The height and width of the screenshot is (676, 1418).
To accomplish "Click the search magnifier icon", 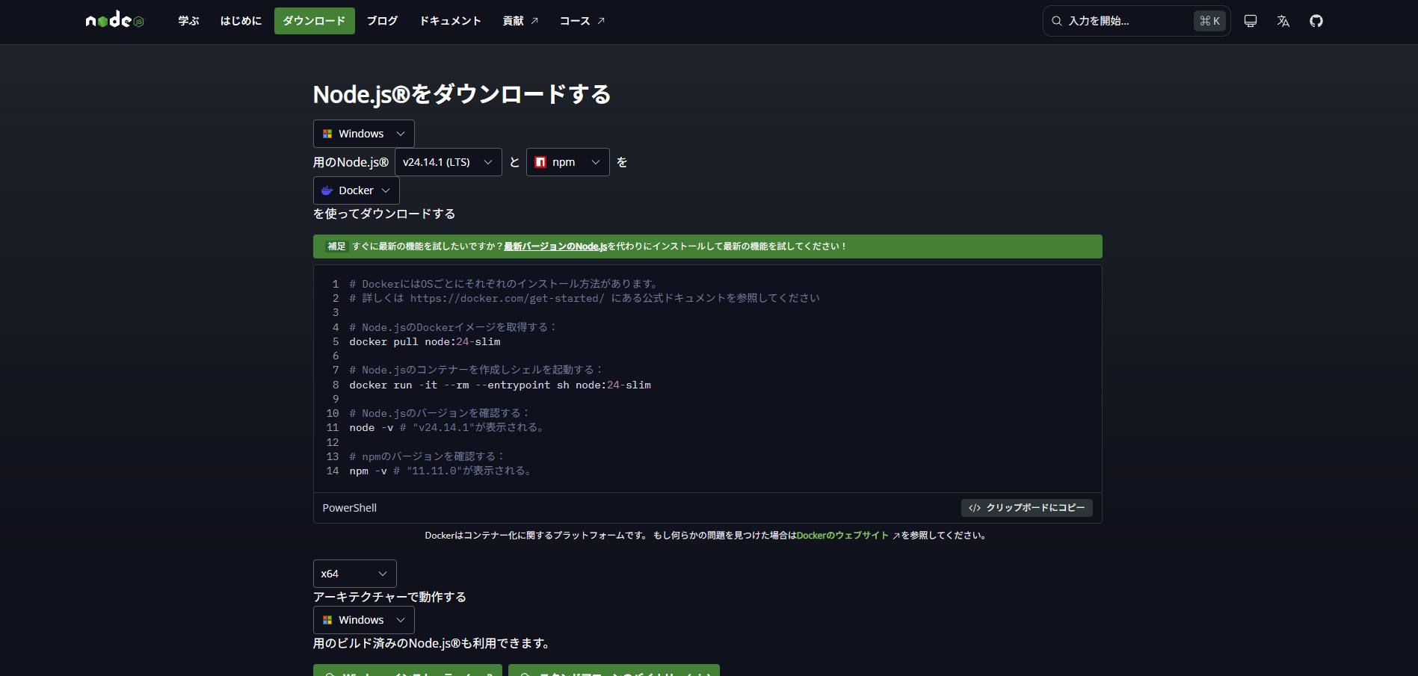I will click(x=1057, y=21).
